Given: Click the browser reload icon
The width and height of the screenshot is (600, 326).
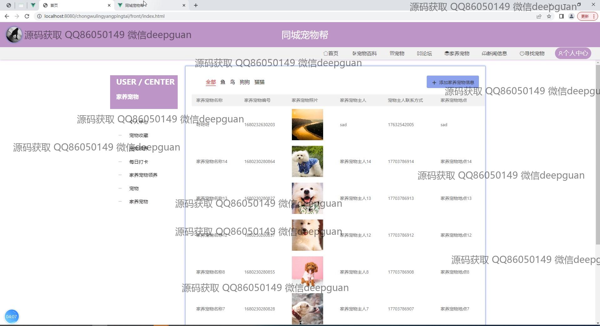Looking at the screenshot, I should pyautogui.click(x=27, y=16).
